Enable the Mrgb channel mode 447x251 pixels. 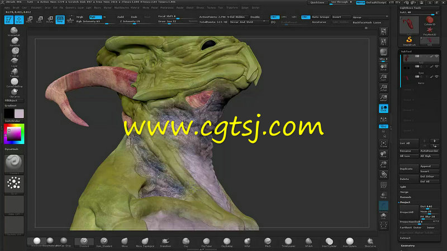80,17
